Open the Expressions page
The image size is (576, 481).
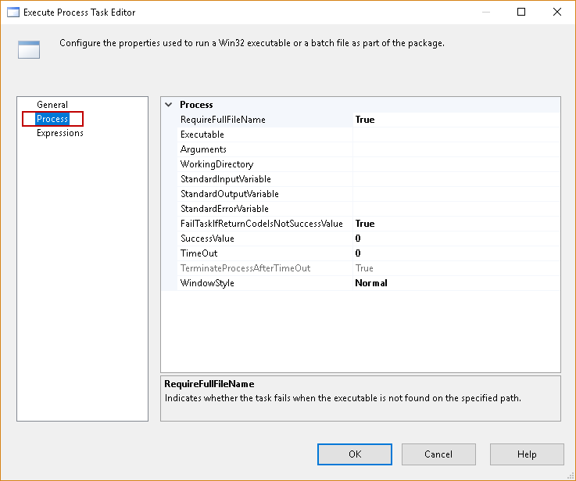coord(60,133)
